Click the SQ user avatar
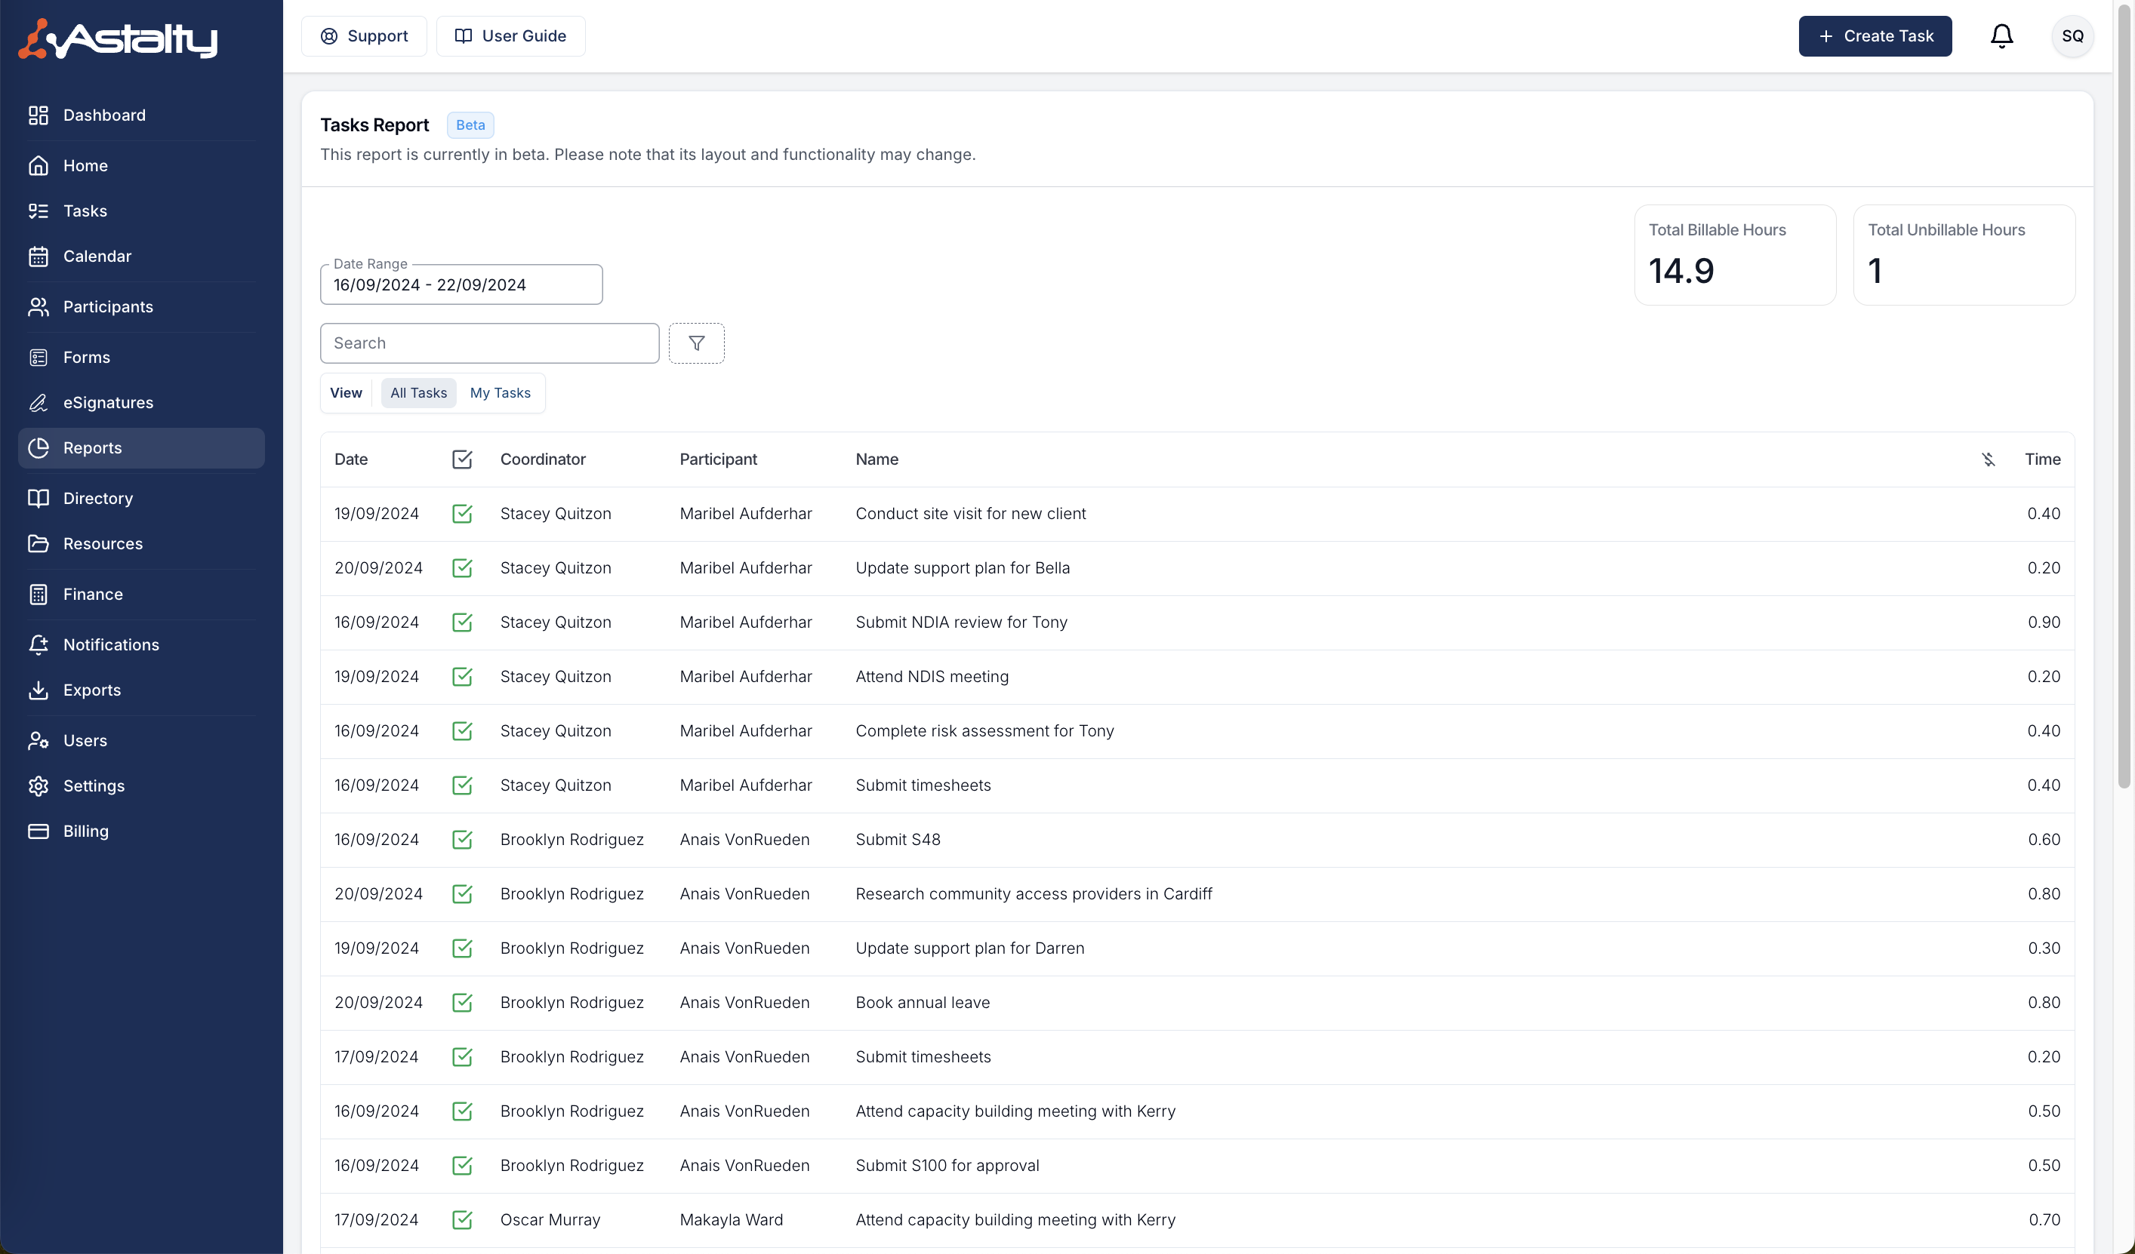The height and width of the screenshot is (1254, 2135). pyautogui.click(x=2072, y=35)
